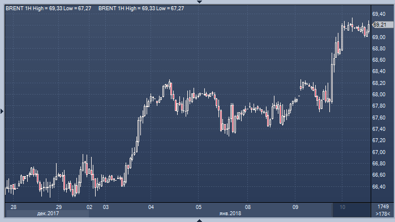
Task: Select date 28 on the time axis
Action: (14, 207)
